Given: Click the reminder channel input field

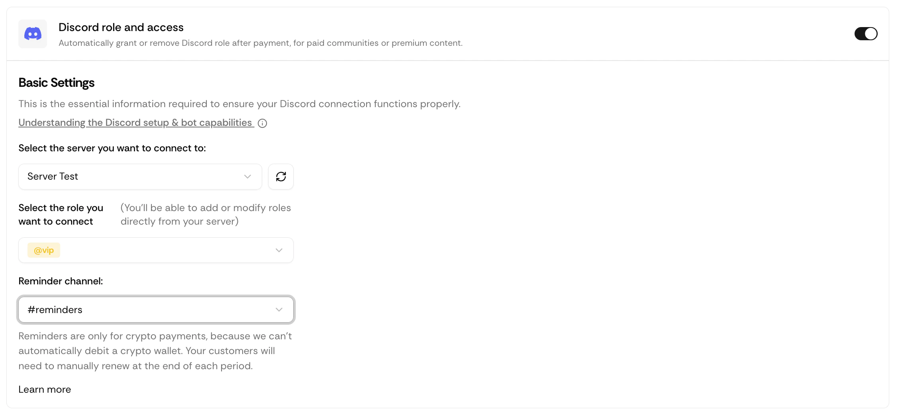Looking at the screenshot, I should point(155,309).
